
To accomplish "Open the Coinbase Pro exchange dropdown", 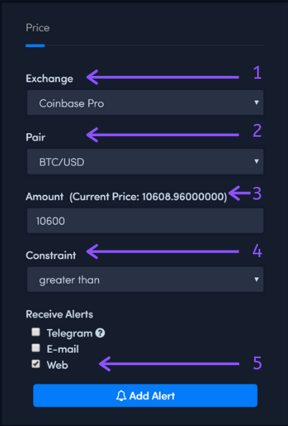I will (x=145, y=102).
